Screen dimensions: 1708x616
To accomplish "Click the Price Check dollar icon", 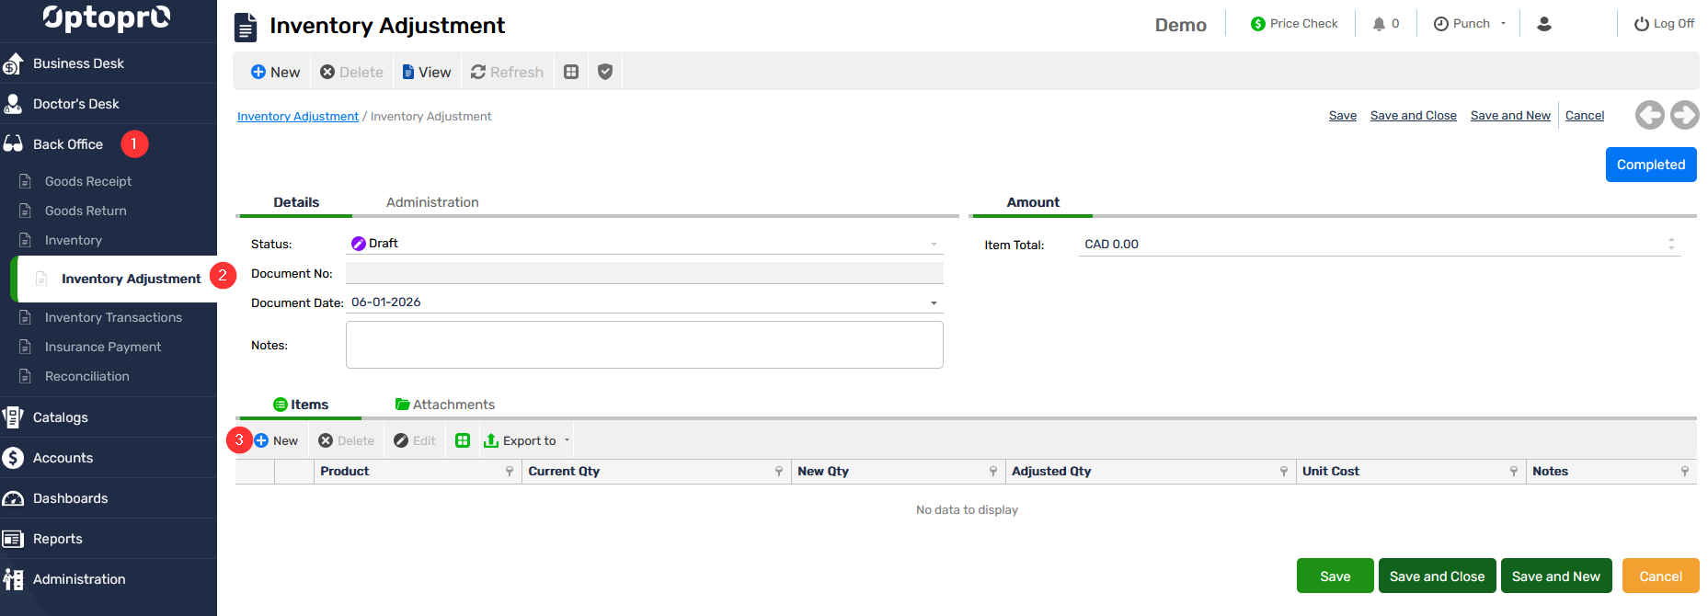I will [1257, 24].
